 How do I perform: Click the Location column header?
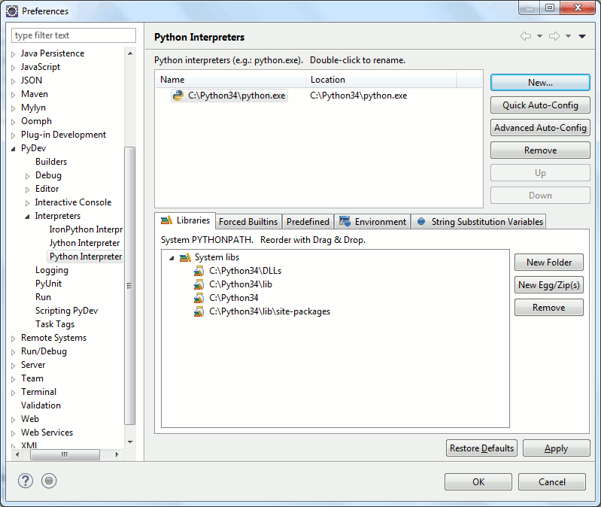coord(381,79)
